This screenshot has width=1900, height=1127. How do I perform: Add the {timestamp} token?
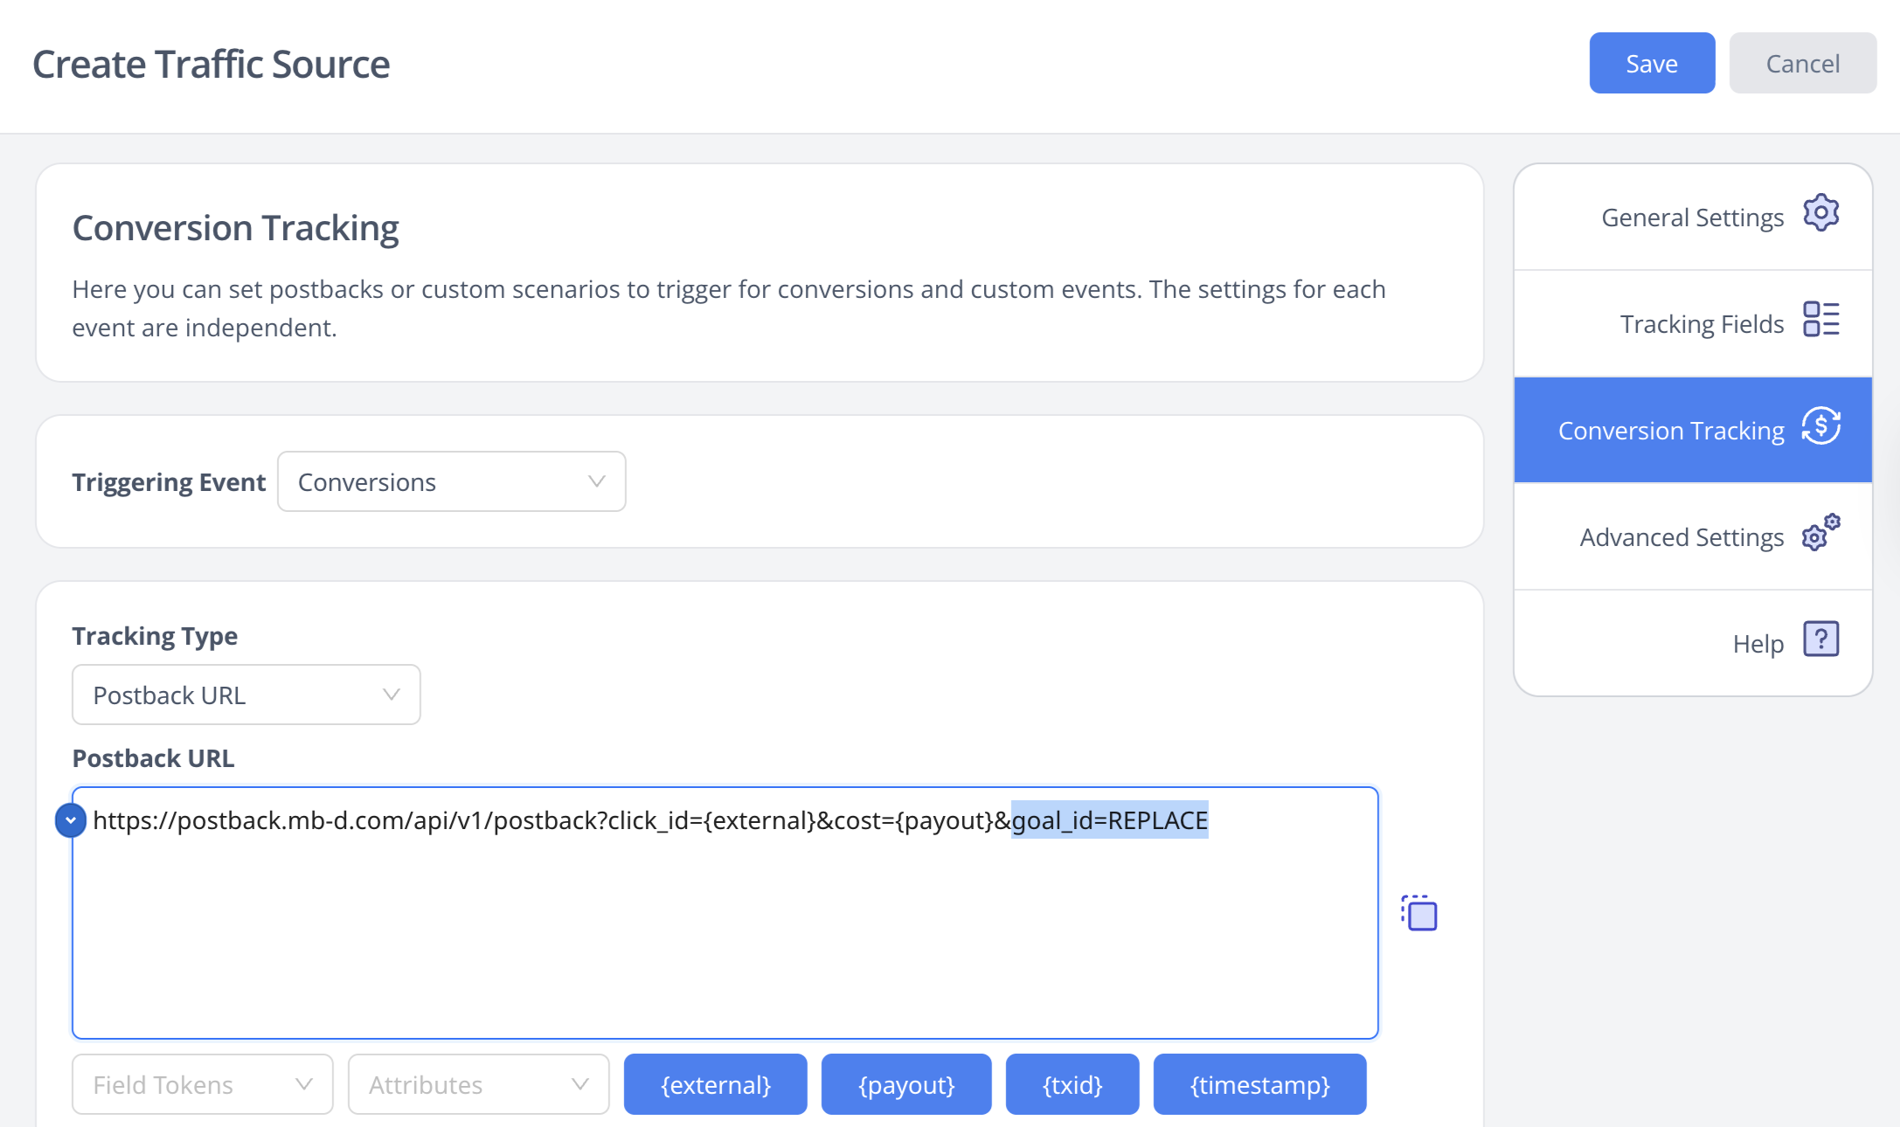pyautogui.click(x=1259, y=1085)
